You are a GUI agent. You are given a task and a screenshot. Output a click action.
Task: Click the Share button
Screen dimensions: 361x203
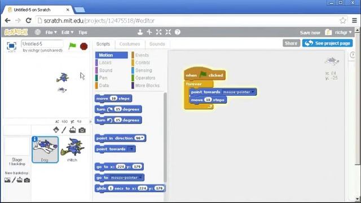coord(291,43)
